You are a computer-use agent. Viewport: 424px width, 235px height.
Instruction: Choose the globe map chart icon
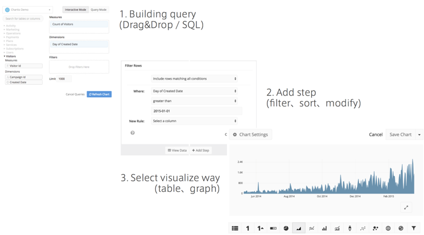(388, 228)
